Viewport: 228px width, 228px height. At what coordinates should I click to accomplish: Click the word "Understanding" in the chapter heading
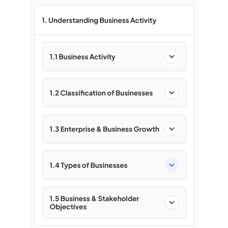[73, 21]
